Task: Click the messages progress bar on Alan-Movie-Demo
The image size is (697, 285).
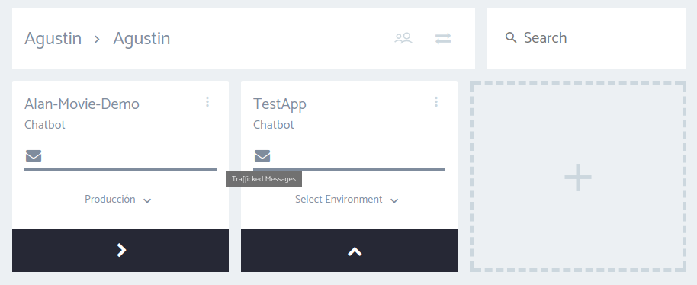Action: tap(120, 169)
